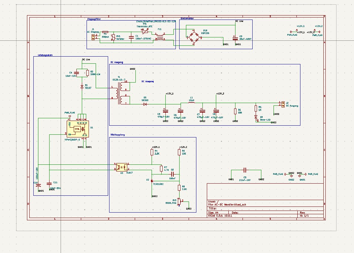Click the File: AC-DC Wandler.kicad_sch text
This screenshot has width=354, height=253.
tap(227, 205)
